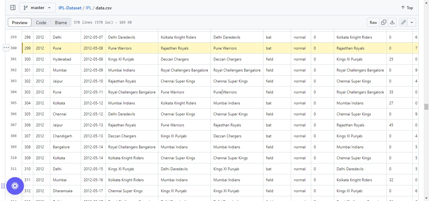
Task: Switch to Code view
Action: click(41, 23)
